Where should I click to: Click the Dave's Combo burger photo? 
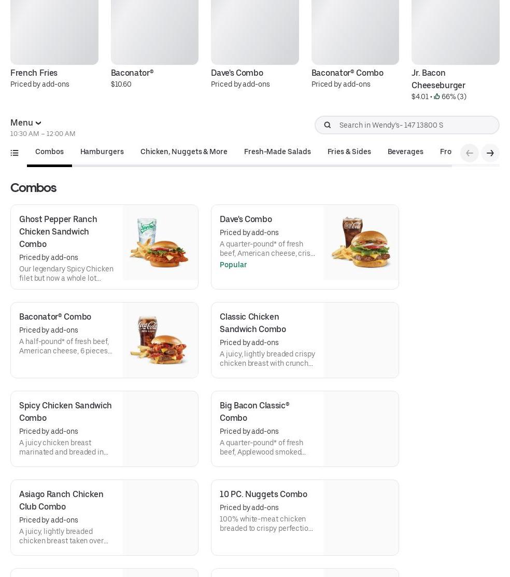click(361, 243)
